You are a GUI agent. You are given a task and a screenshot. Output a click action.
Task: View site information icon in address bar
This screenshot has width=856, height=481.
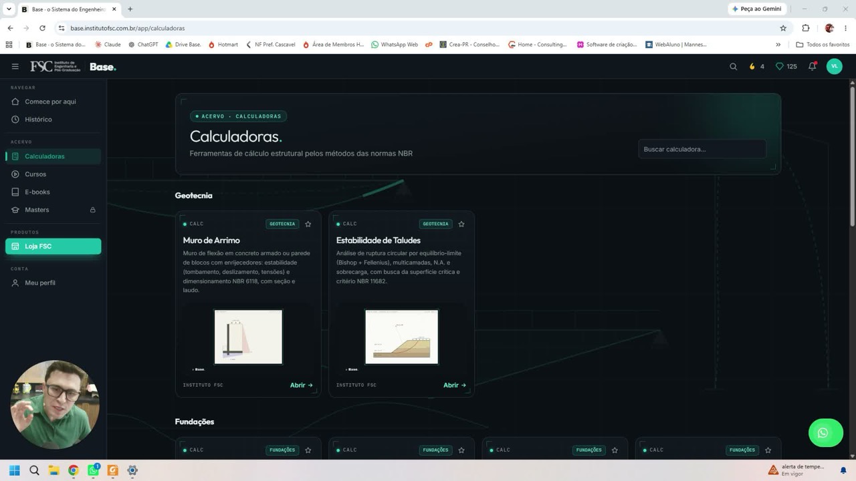(62, 28)
